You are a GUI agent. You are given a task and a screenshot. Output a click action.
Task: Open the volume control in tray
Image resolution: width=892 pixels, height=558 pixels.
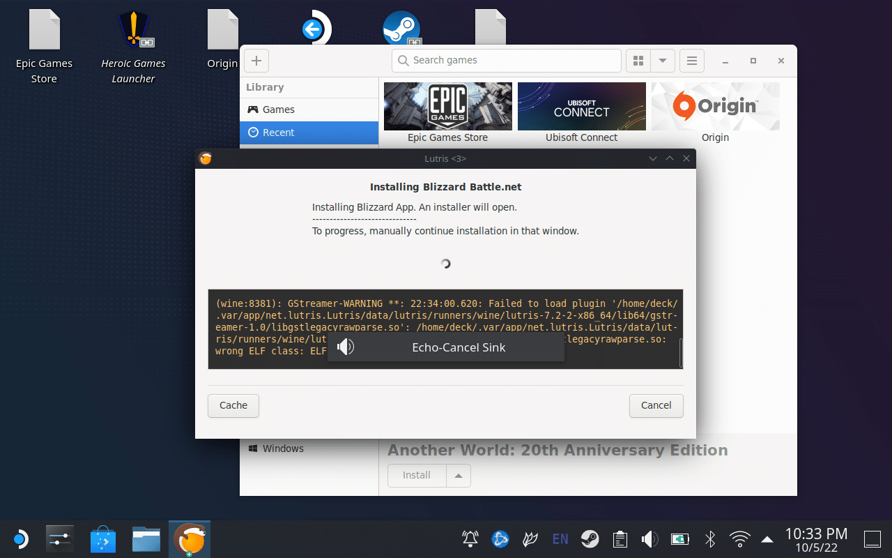tap(649, 538)
